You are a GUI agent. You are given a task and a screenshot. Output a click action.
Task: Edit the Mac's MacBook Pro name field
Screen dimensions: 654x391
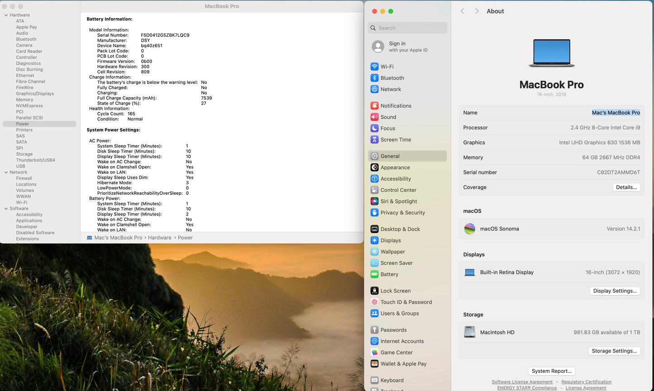pos(616,113)
